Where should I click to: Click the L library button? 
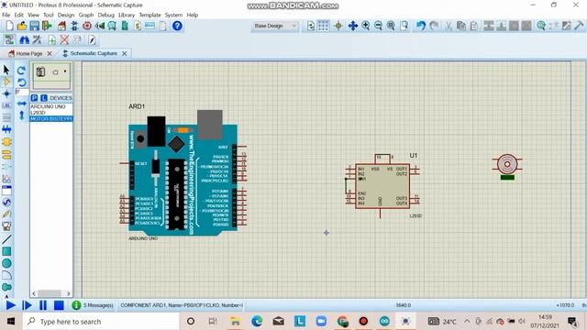point(44,98)
